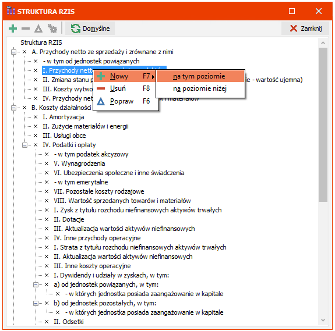The height and width of the screenshot is (331, 335).
Task: Toggle the X mark beside I. Amortyzacja
Action: [36, 117]
